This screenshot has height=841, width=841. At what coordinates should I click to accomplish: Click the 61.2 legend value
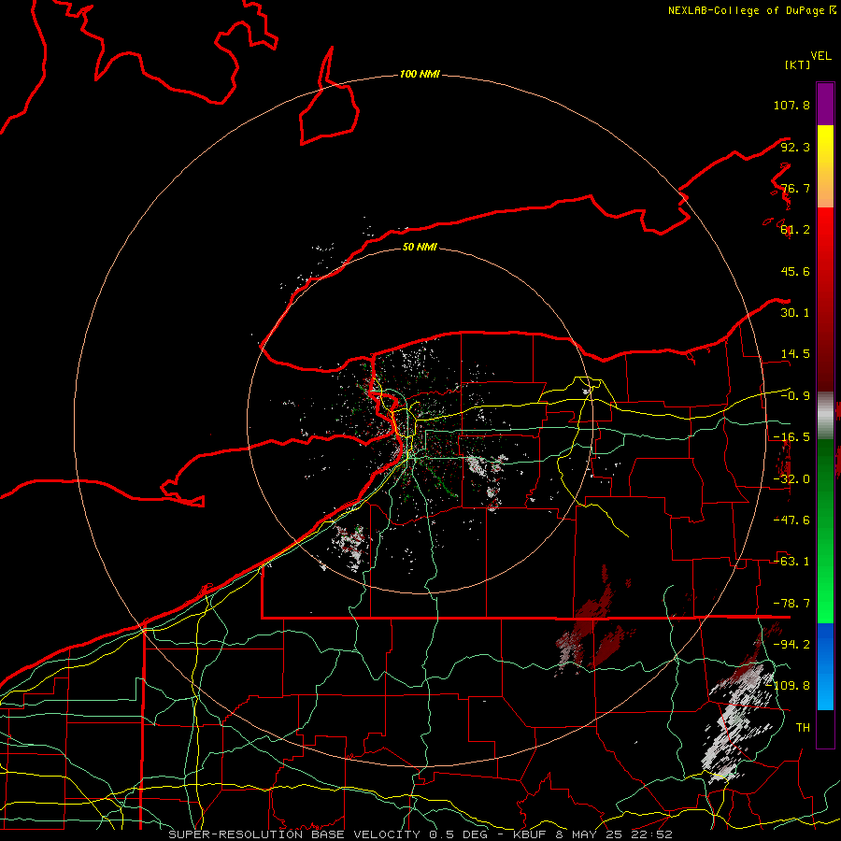point(795,230)
